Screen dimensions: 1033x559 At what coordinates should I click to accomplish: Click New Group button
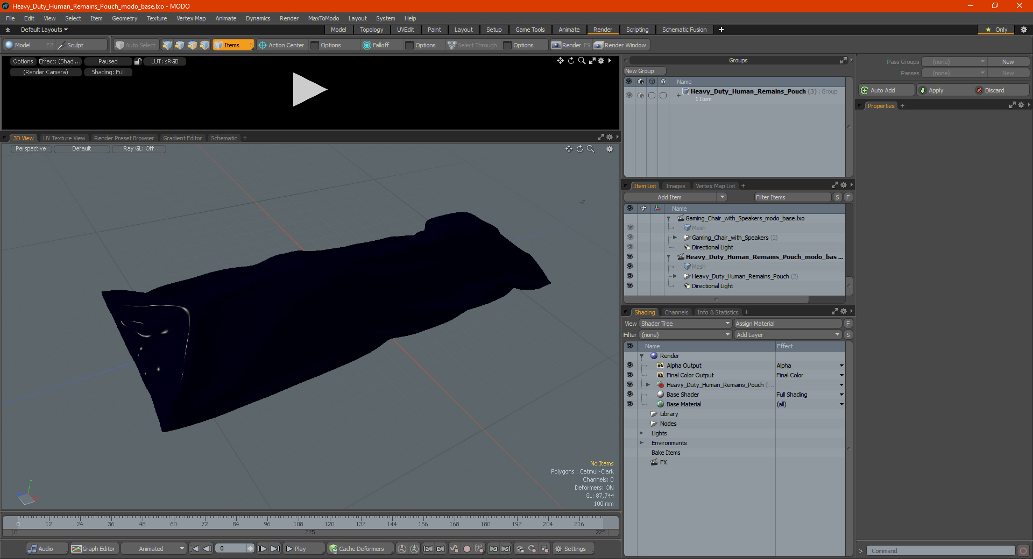pyautogui.click(x=645, y=71)
